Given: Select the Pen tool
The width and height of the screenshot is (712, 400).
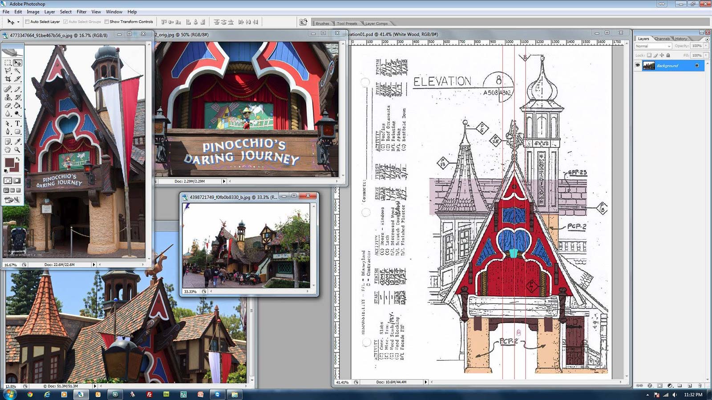Looking at the screenshot, I should tap(8, 132).
